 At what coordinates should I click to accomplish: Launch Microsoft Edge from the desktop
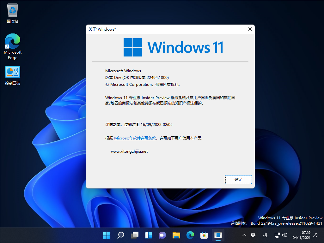[12, 41]
